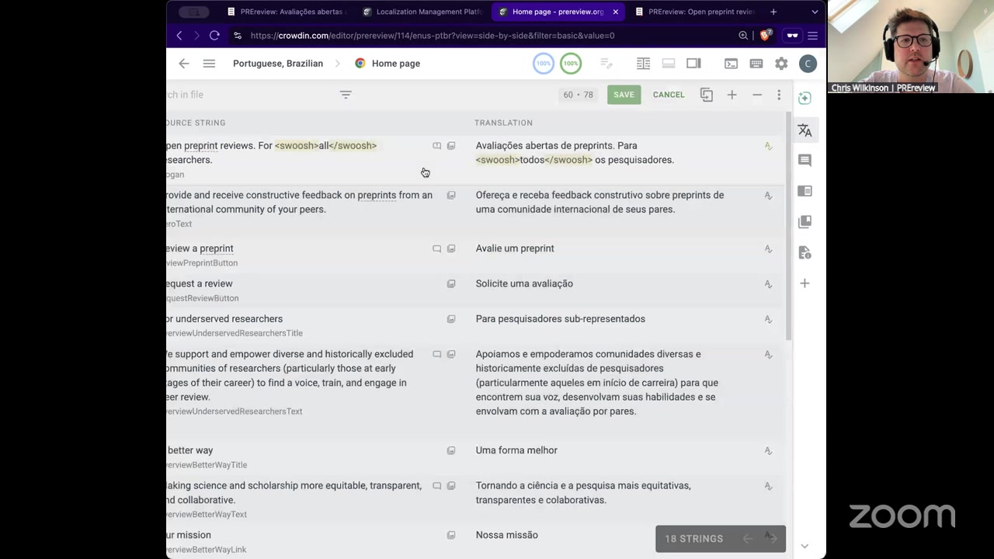Expand the browser tab list chevron
994x559 pixels.
click(x=815, y=12)
